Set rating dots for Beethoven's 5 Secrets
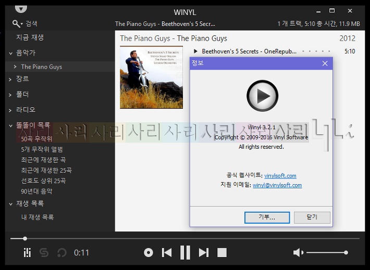This screenshot has height=270, width=370. 316,51
